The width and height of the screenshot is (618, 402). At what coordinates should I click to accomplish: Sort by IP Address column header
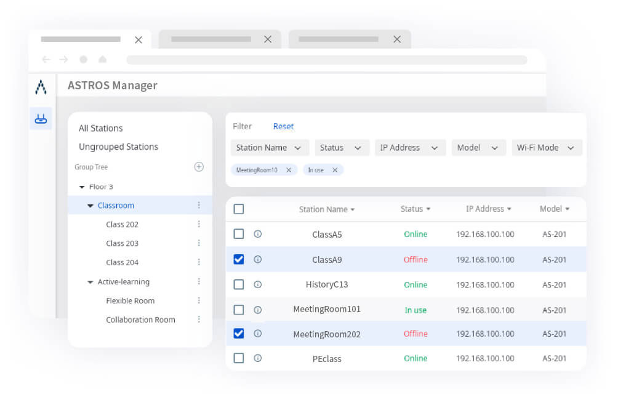click(x=489, y=209)
